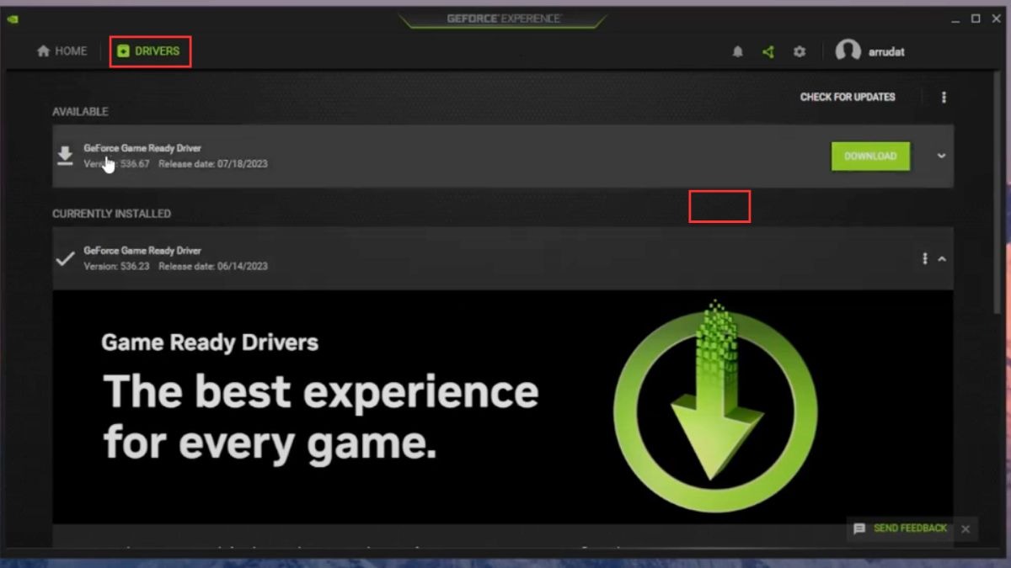Open the Home tab

(x=62, y=51)
